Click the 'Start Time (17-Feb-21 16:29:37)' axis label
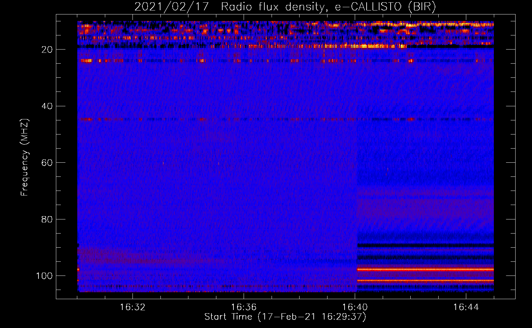 285,317
